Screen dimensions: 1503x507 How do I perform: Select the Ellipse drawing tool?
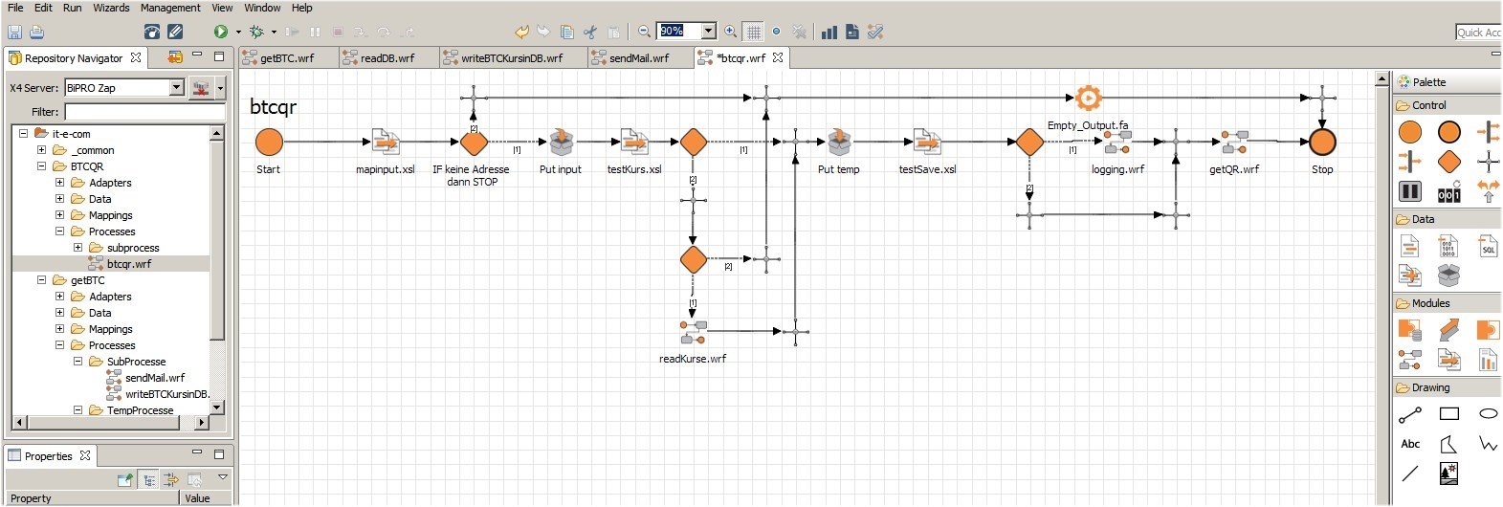click(x=1489, y=414)
